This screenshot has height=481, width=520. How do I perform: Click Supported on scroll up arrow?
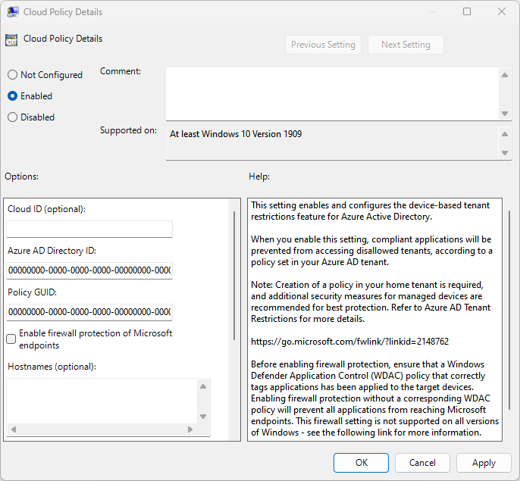(505, 134)
